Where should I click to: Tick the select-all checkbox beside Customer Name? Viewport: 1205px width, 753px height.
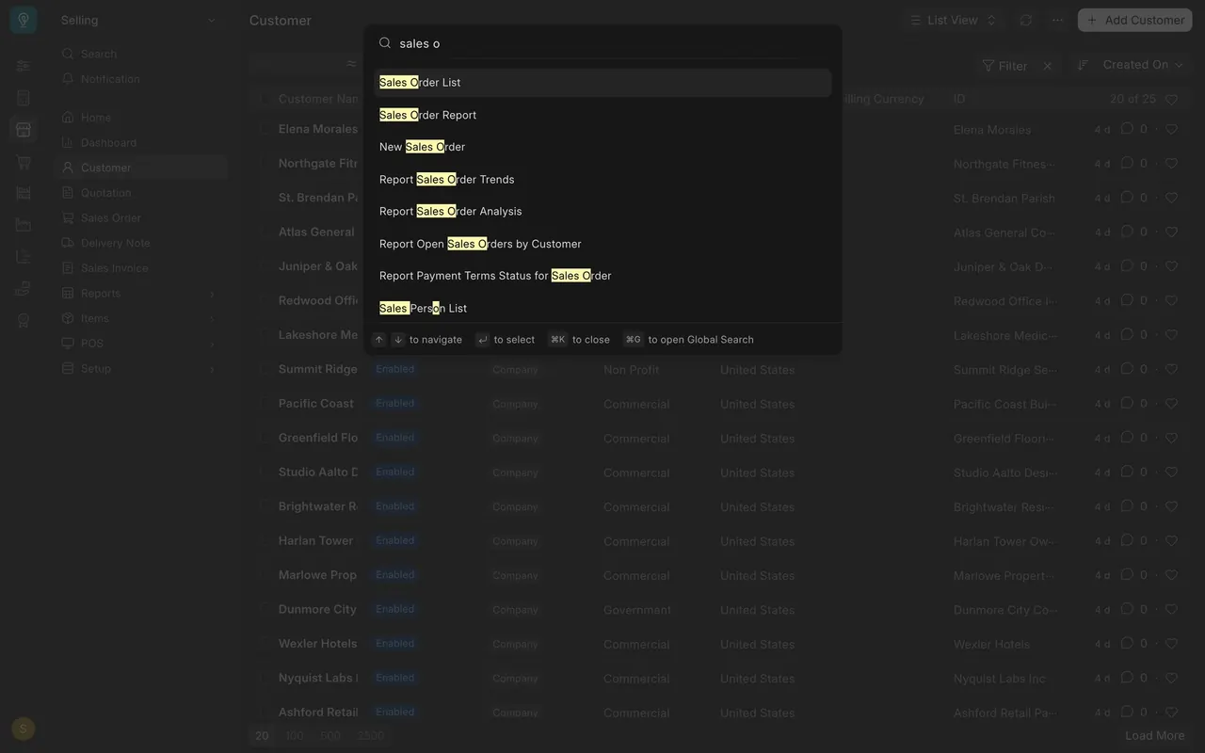265,99
